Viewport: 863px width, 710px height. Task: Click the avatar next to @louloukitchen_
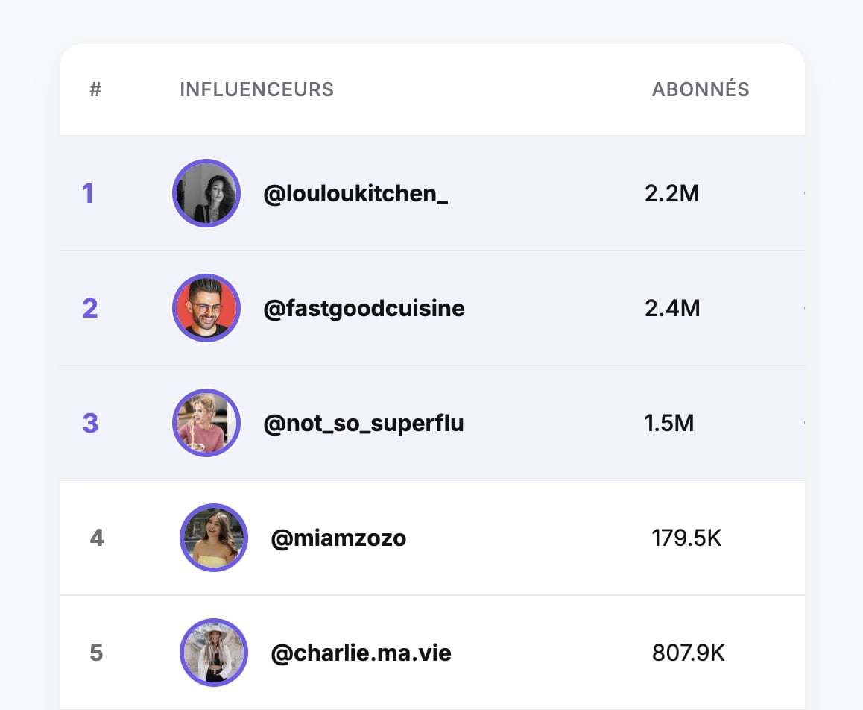pyautogui.click(x=206, y=193)
